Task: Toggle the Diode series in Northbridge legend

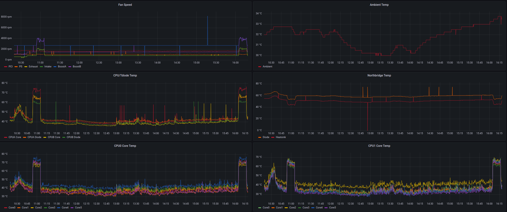Action: [266, 137]
